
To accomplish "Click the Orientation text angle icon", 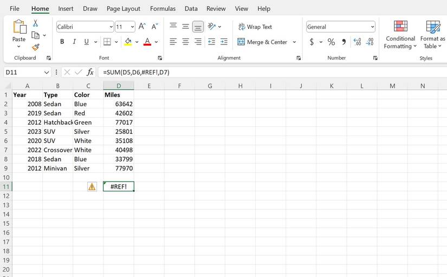I will click(211, 26).
